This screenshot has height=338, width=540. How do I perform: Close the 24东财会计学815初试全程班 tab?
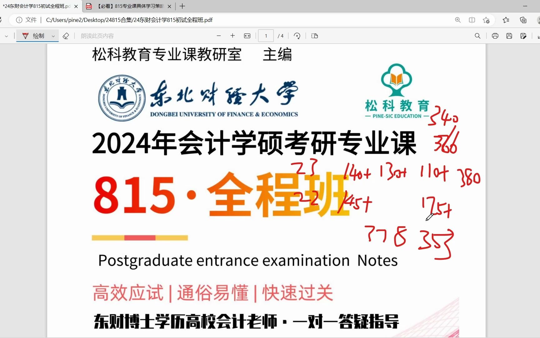(x=76, y=6)
